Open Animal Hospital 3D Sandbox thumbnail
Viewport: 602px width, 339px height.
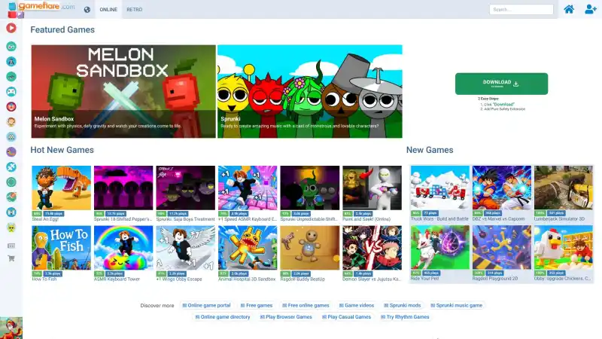pos(248,248)
